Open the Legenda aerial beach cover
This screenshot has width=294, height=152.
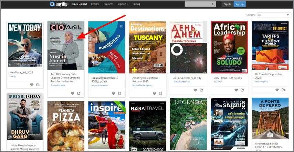188,124
